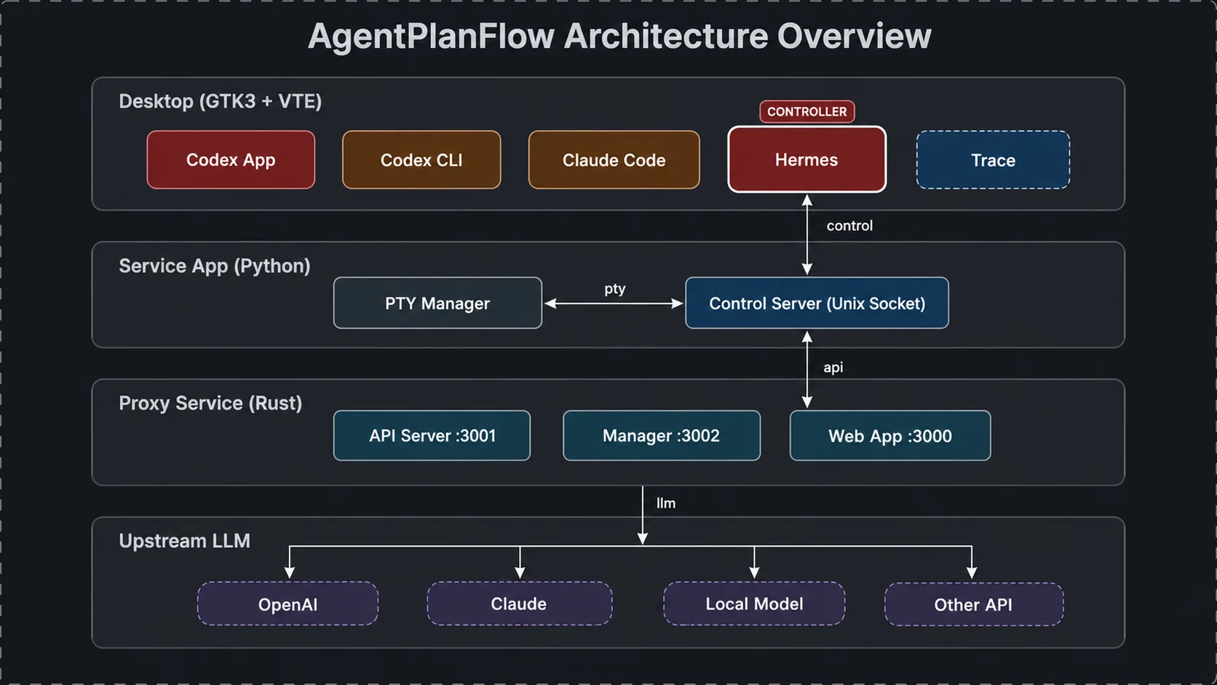Click the Codex App box

pyautogui.click(x=231, y=160)
